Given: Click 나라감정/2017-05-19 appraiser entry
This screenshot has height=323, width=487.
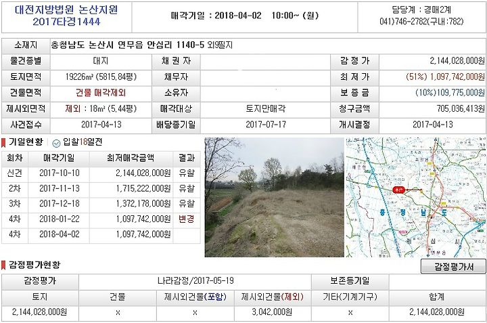Looking at the screenshot, I should (195, 281).
